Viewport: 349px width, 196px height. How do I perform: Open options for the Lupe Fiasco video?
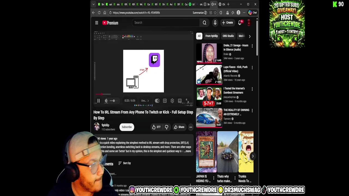(x=252, y=68)
